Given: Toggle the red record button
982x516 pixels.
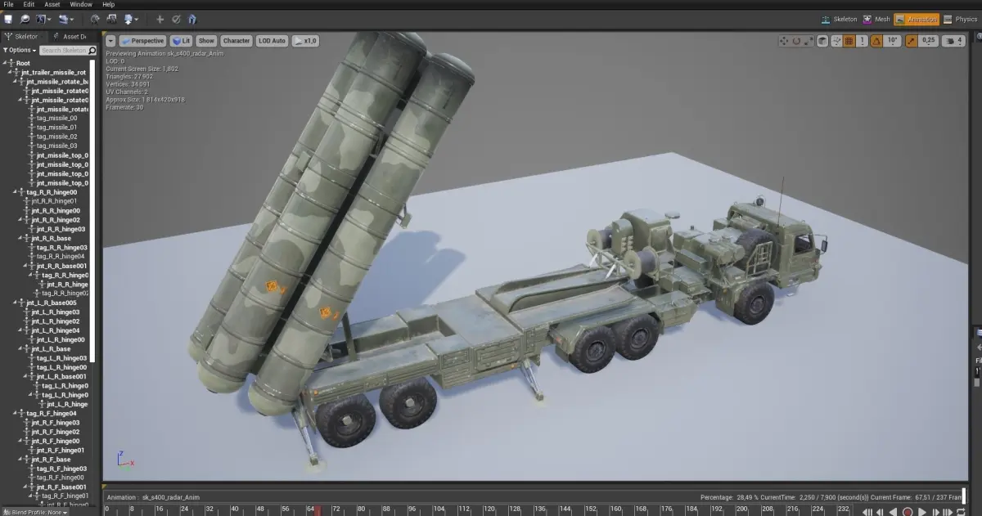Looking at the screenshot, I should (908, 512).
